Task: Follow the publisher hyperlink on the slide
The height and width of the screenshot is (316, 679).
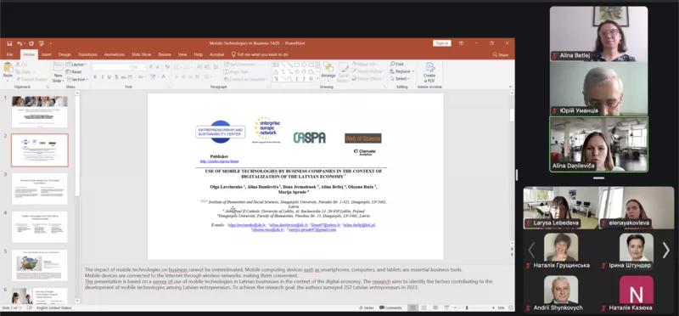Action: (x=219, y=161)
